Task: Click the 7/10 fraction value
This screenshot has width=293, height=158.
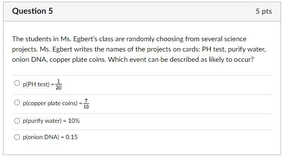Action: [86, 104]
